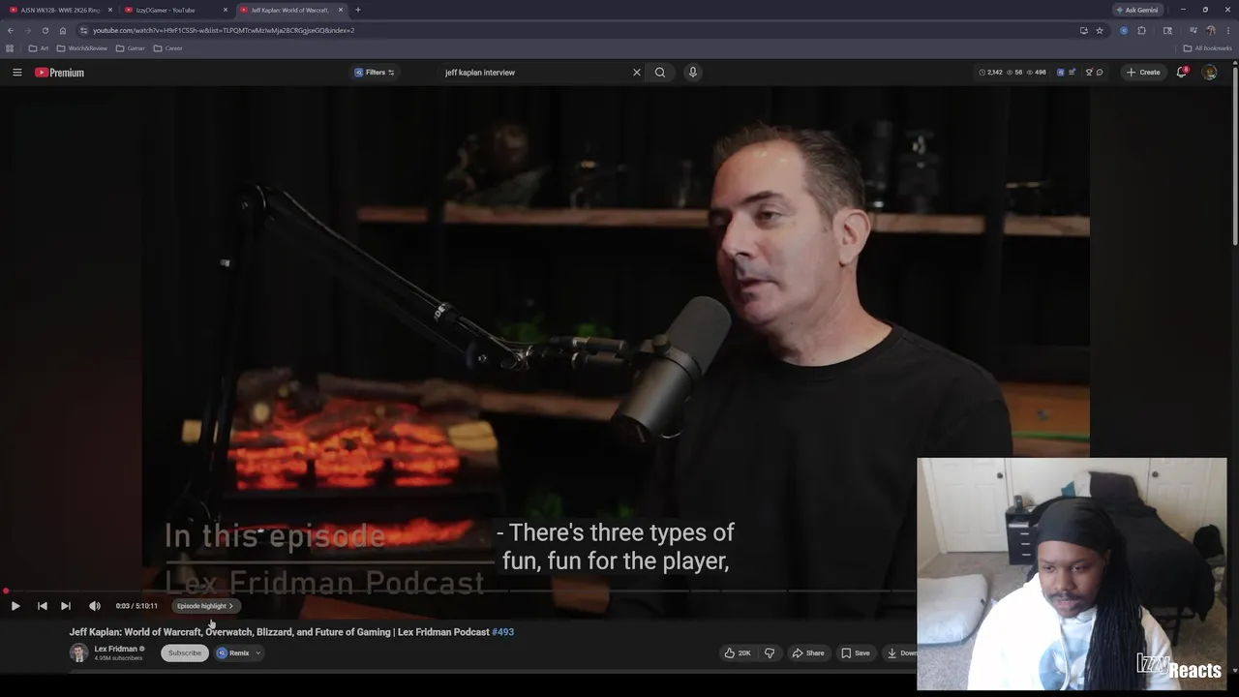Click the chat bubble extension icon in header

pyautogui.click(x=1100, y=73)
